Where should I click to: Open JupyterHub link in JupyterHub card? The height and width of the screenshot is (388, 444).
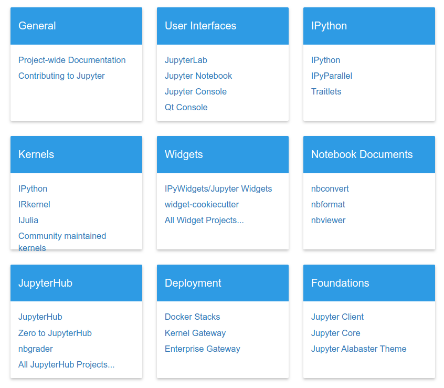tap(40, 317)
